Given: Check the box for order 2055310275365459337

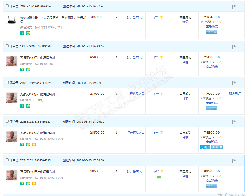Looking at the screenshot, I should 7,121.
